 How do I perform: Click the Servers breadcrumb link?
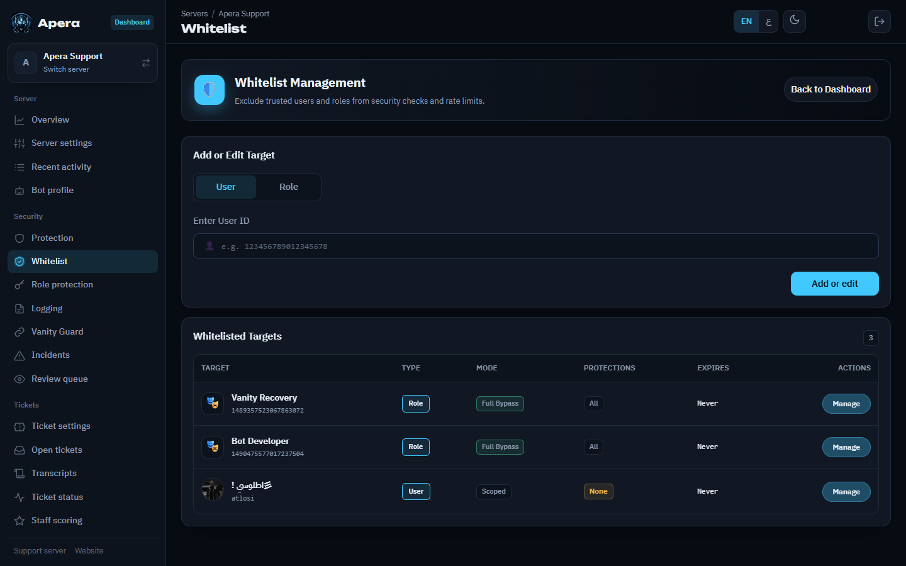click(194, 14)
